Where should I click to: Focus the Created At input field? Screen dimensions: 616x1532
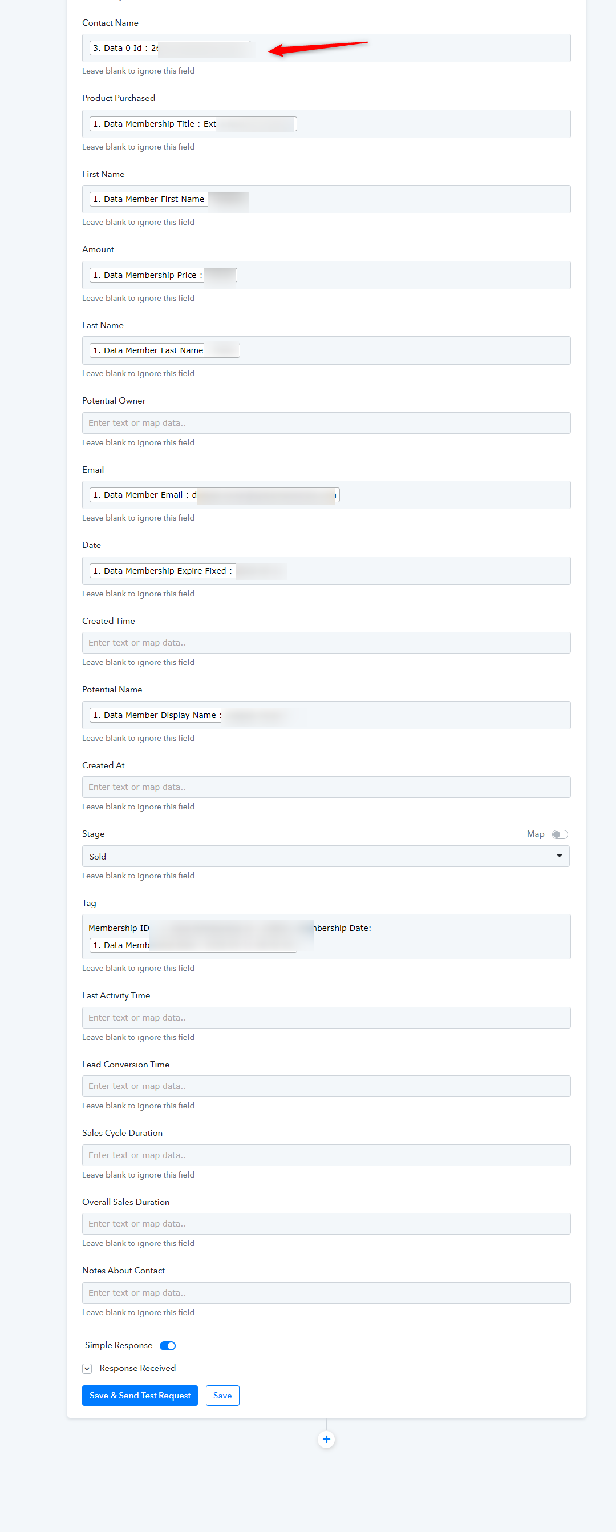tap(326, 788)
